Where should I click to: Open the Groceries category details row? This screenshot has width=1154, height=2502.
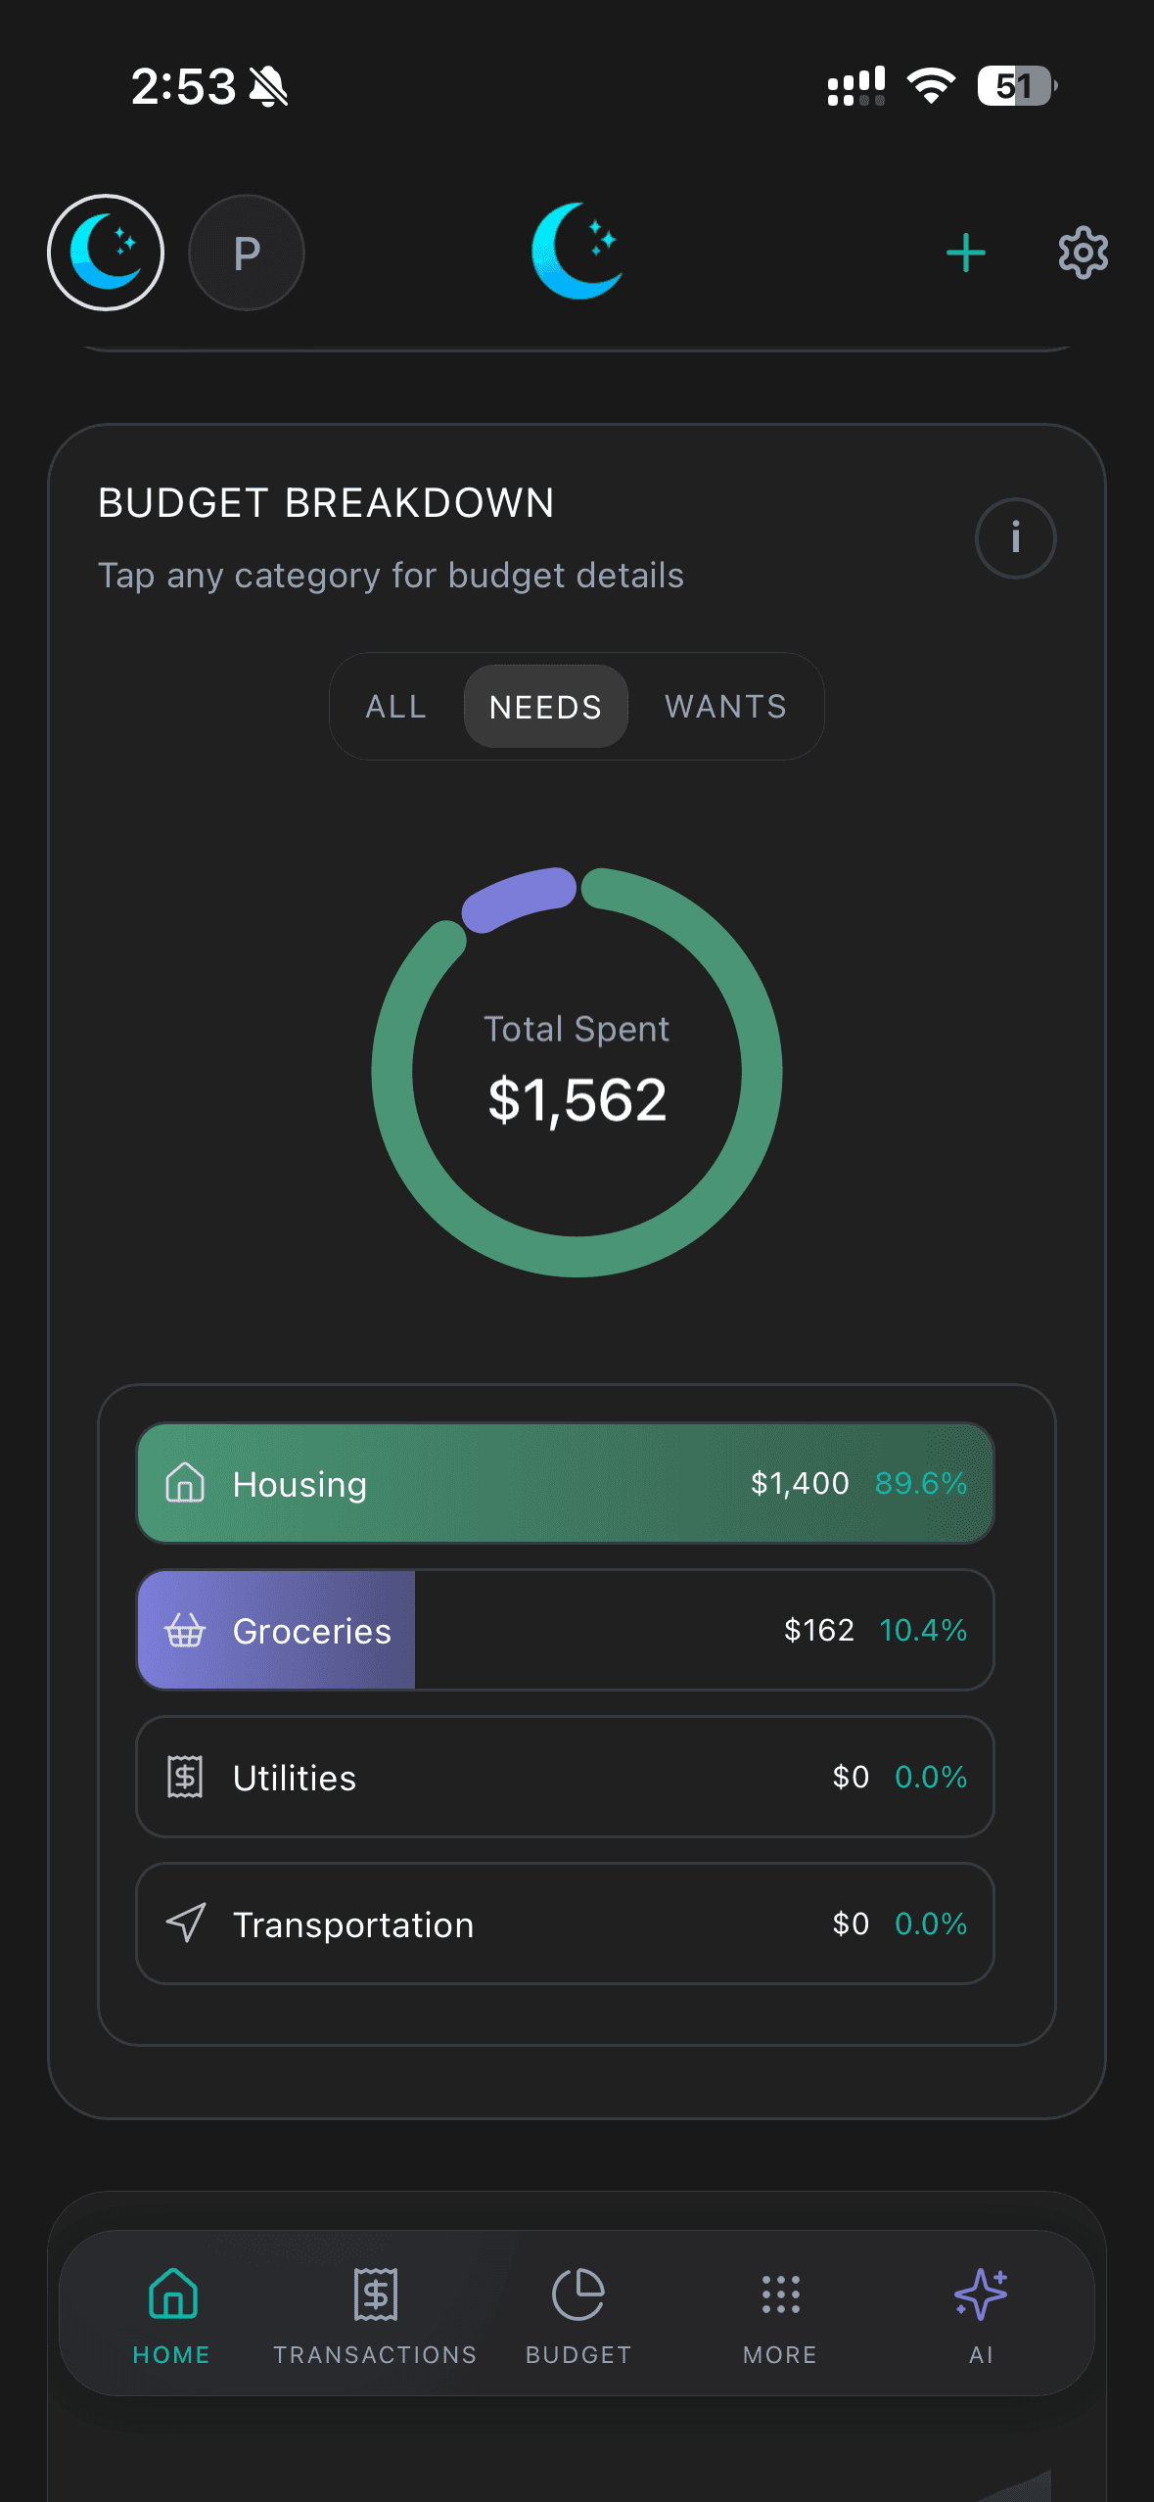566,1631
